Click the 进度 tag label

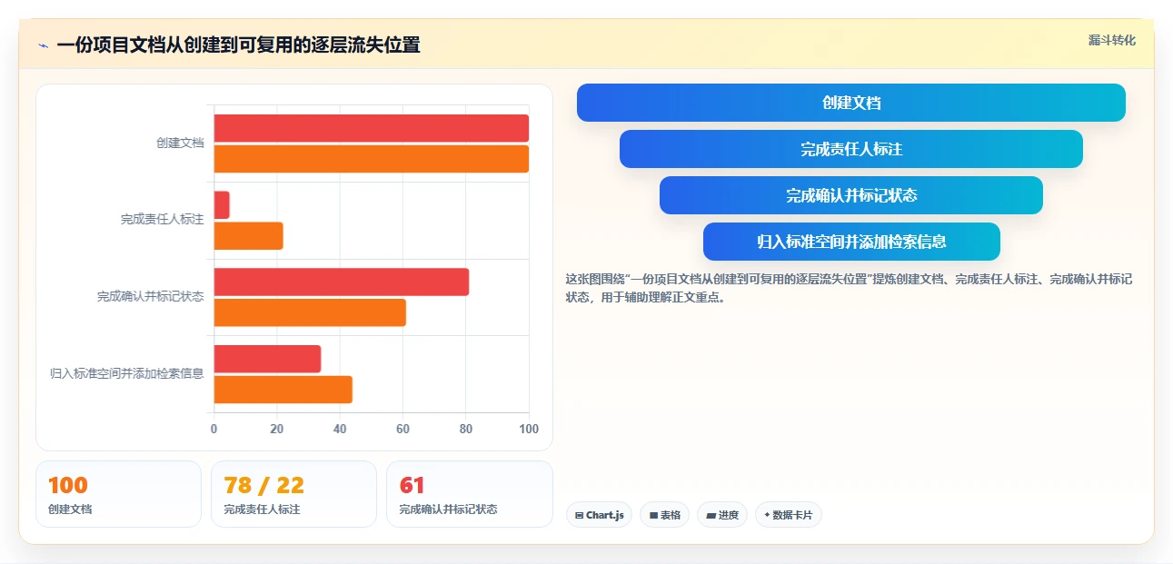(x=729, y=515)
